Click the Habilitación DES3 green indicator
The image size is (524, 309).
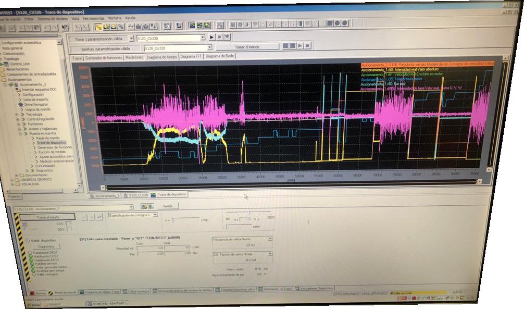click(31, 260)
